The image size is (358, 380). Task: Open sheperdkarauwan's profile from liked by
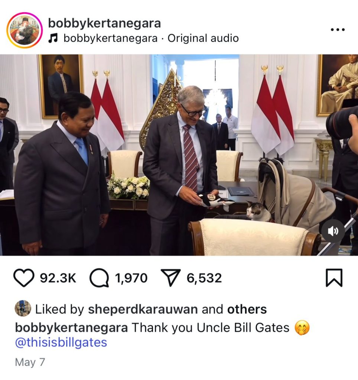point(143,309)
